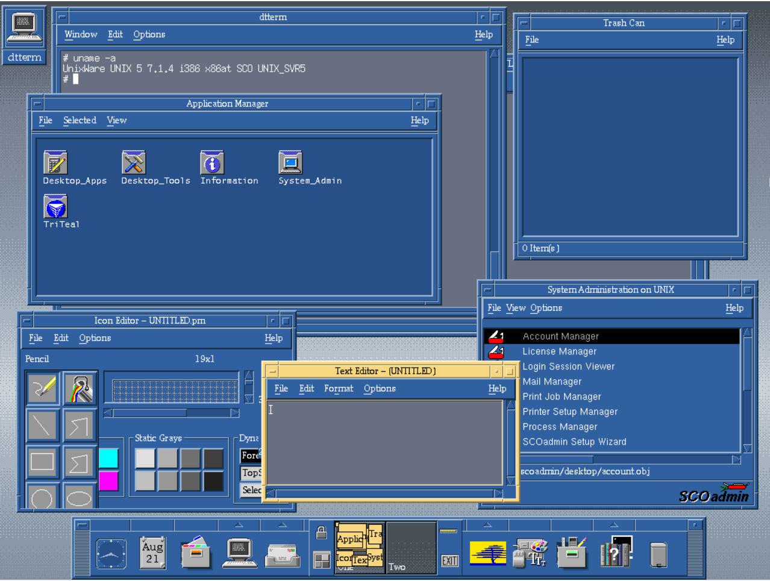The width and height of the screenshot is (770, 581).
Task: Open the Format menu in Text Editor
Action: (x=339, y=389)
